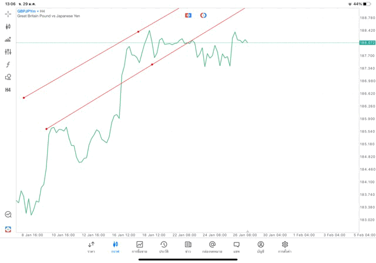
Task: Open the indicators settings sliders icon
Action: pos(8,52)
